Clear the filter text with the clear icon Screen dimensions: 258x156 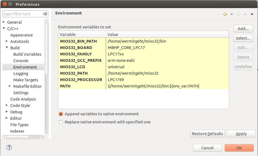coord(45,14)
